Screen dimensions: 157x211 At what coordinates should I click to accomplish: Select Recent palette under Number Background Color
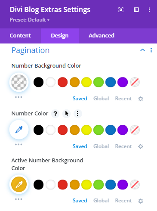coord(123,99)
